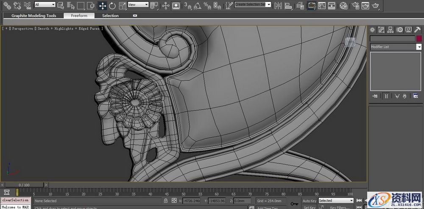424x209 pixels.
Task: Open the Selection ribbon tab
Action: tap(110, 16)
